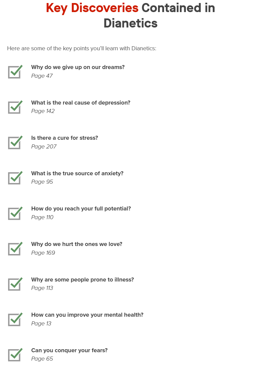254x373 pixels.
Task: Click 'How can you improve your mental health?'
Action: (87, 315)
